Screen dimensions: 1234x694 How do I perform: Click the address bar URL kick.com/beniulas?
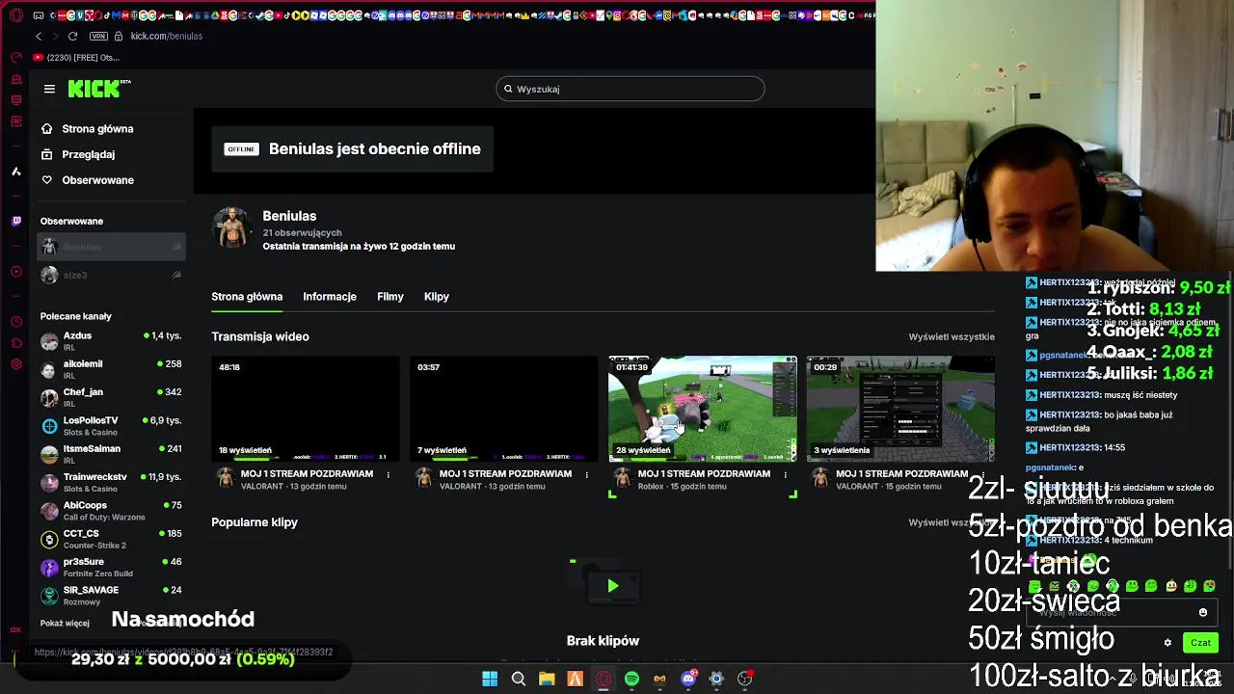pyautogui.click(x=167, y=36)
